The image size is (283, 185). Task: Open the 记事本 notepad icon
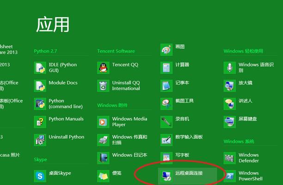[166, 86]
